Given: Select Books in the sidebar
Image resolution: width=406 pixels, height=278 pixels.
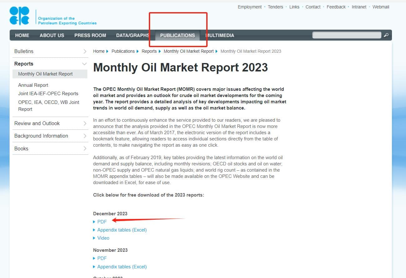Looking at the screenshot, I should (x=21, y=149).
